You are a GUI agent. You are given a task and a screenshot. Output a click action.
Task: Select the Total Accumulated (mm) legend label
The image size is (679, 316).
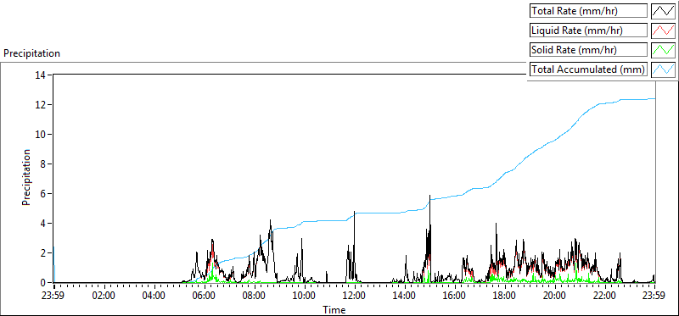tap(588, 69)
